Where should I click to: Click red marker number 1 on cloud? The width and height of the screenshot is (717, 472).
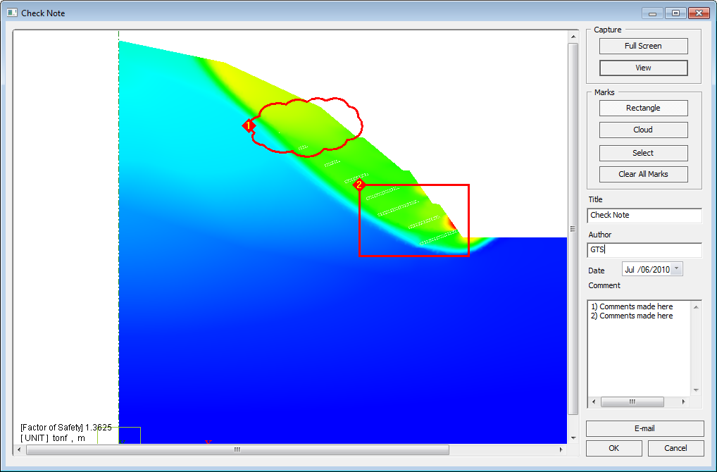[x=248, y=125]
